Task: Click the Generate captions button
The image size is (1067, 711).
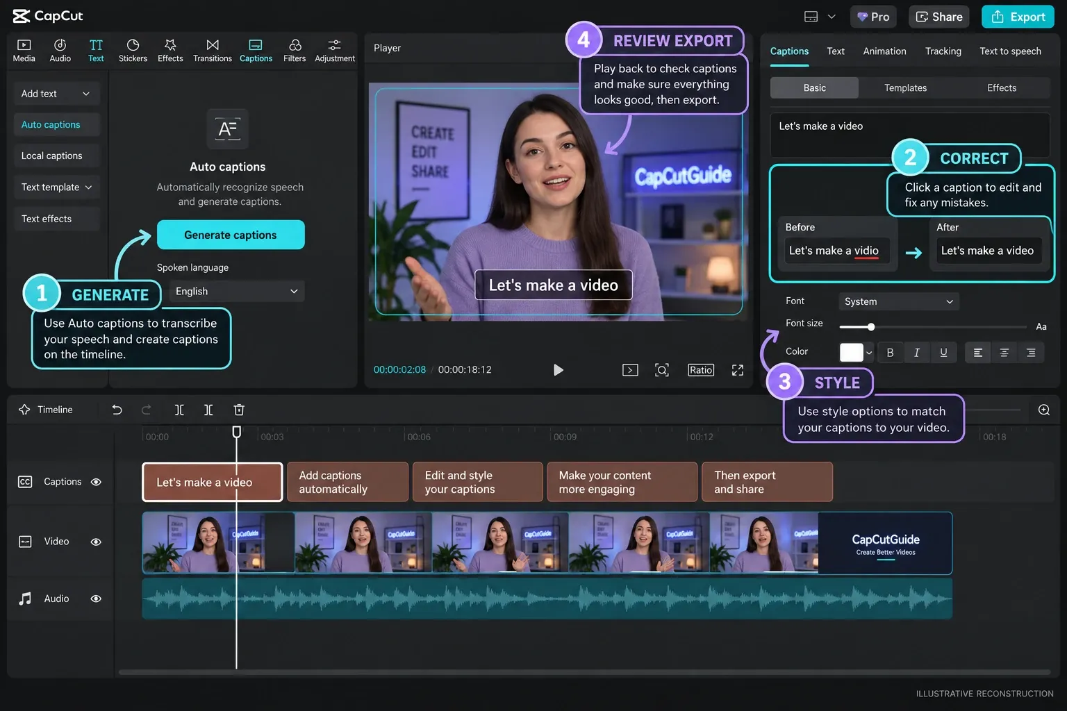Action: coord(231,235)
